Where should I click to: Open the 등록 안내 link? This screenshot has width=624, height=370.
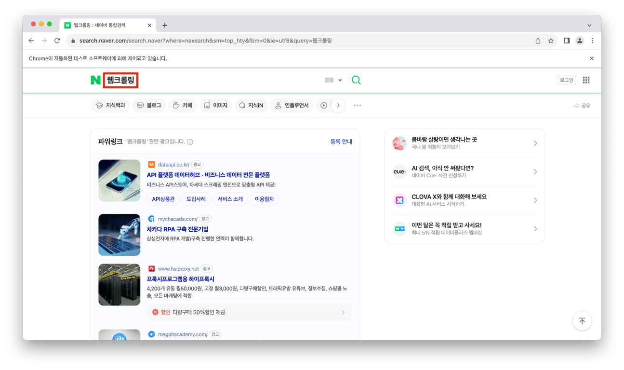coord(341,141)
